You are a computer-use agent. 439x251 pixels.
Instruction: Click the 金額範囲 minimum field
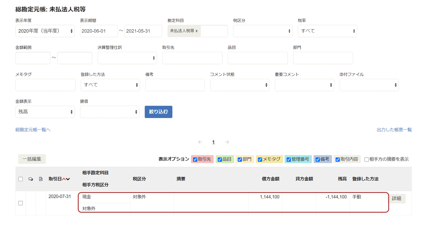[33, 58]
